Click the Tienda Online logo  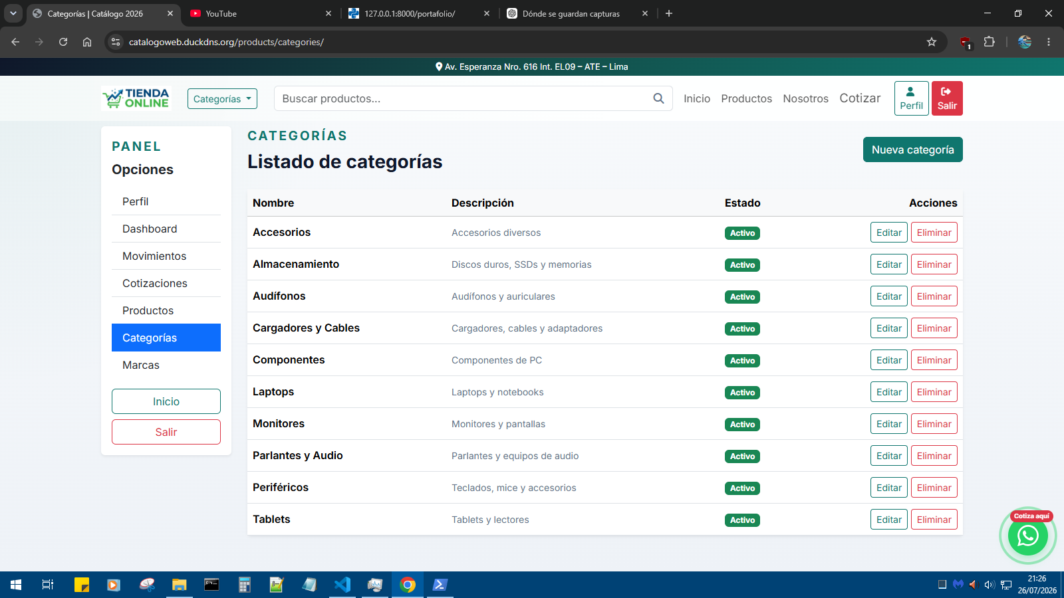[136, 98]
